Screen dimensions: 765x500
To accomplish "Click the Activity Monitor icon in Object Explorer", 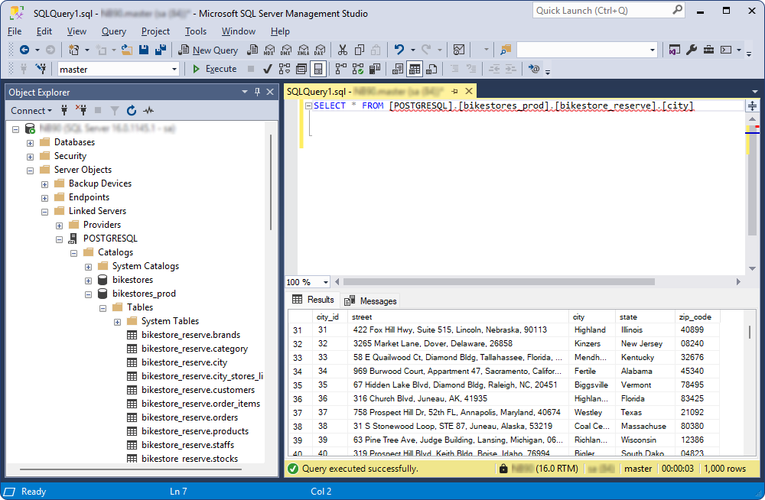I will (x=148, y=110).
